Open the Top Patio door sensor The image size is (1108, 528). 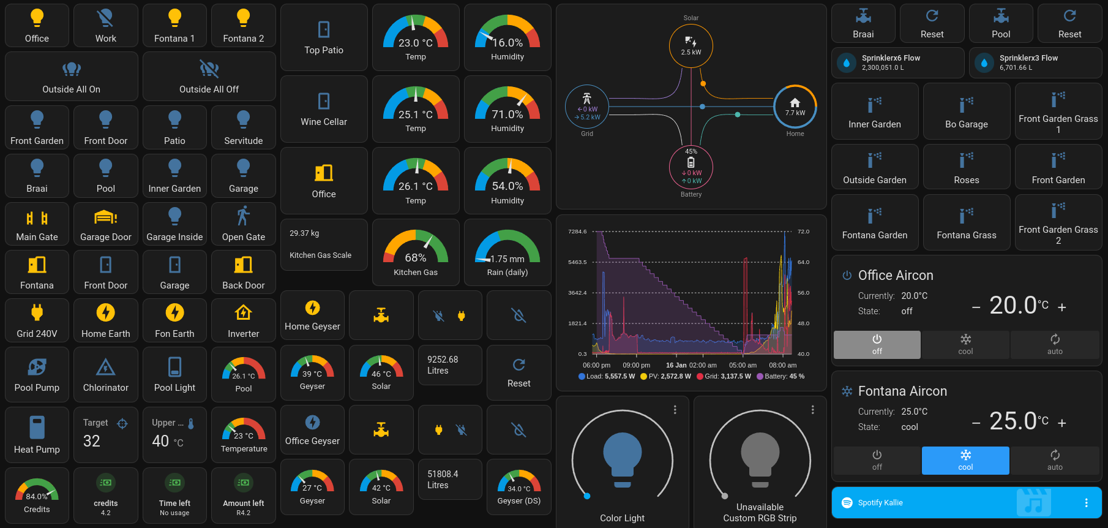click(324, 37)
